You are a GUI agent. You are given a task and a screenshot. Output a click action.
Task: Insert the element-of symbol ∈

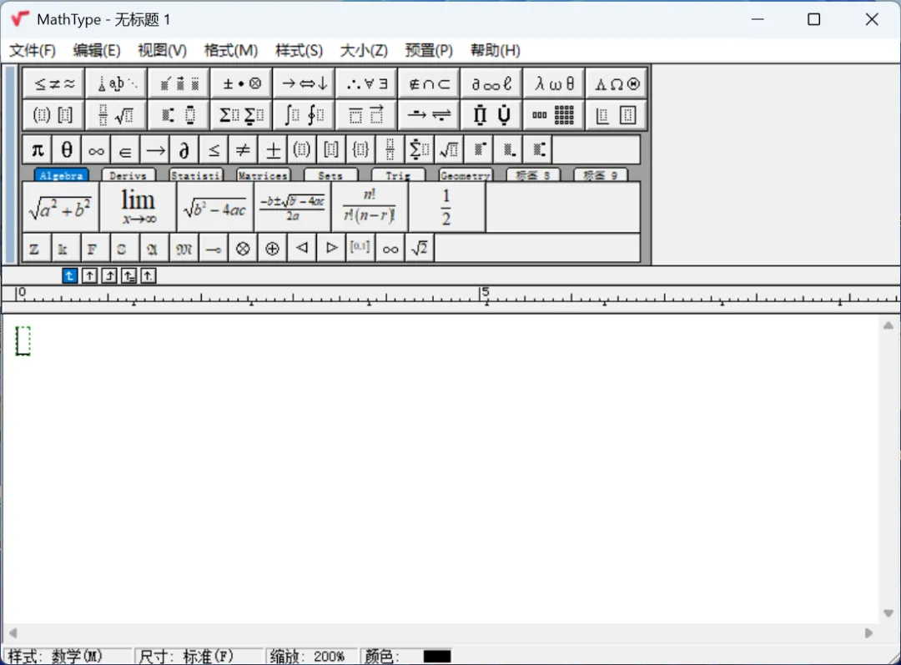pos(125,150)
